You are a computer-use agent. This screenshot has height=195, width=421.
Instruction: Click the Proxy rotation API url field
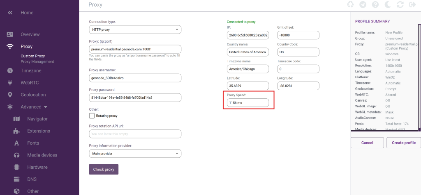135,134
